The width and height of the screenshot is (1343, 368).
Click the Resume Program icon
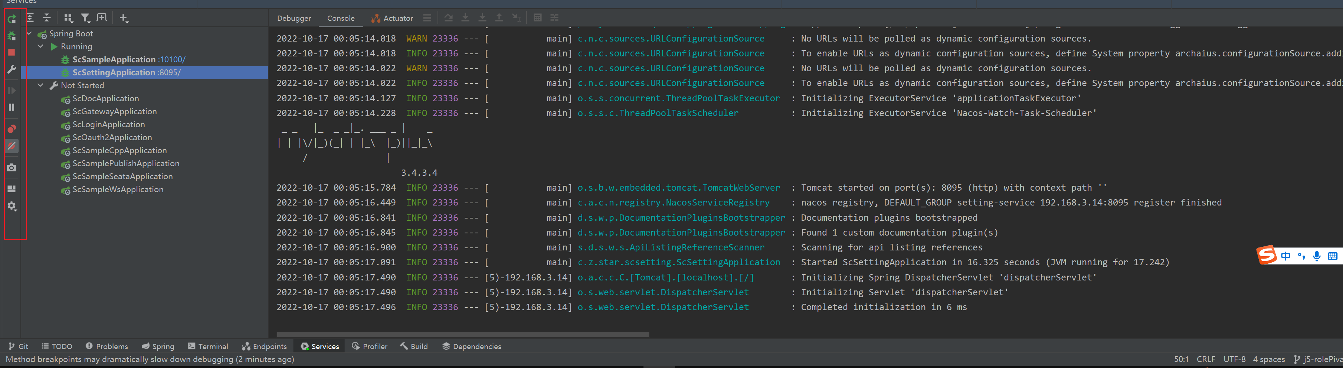tap(12, 91)
